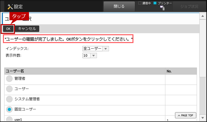Click the vertical scrollbar thumb
Viewport: 207px width, 122px height.
tap(202, 48)
